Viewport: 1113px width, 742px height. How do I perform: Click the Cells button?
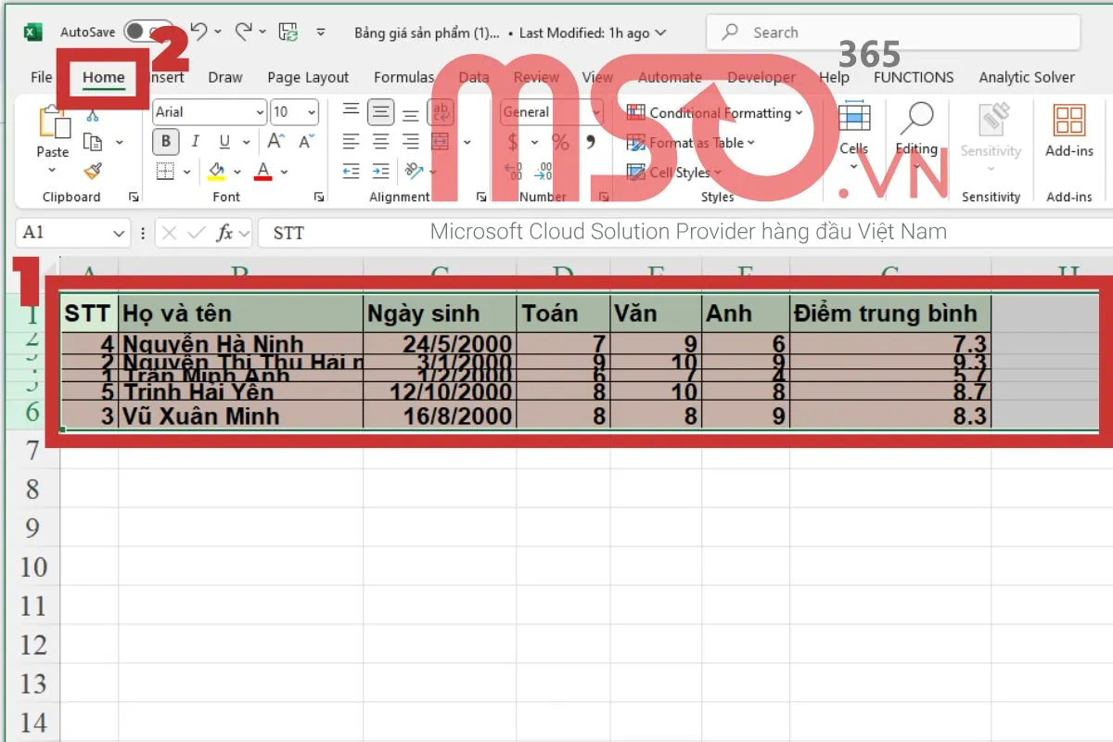coord(853,130)
